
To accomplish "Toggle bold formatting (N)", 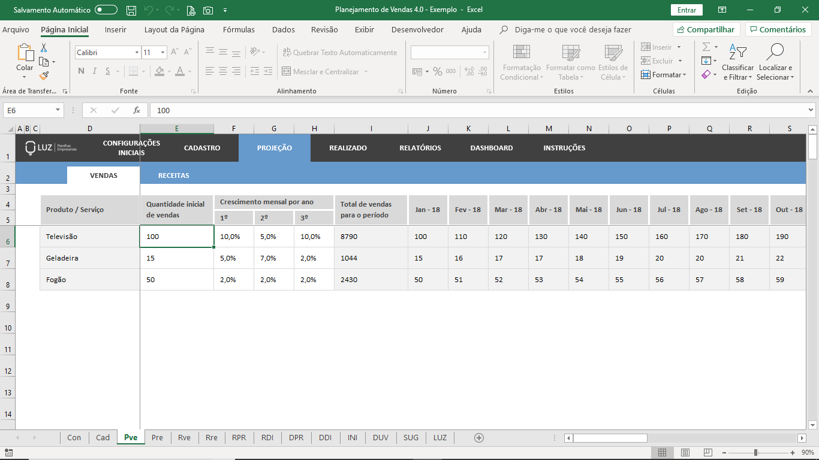I will (81, 71).
